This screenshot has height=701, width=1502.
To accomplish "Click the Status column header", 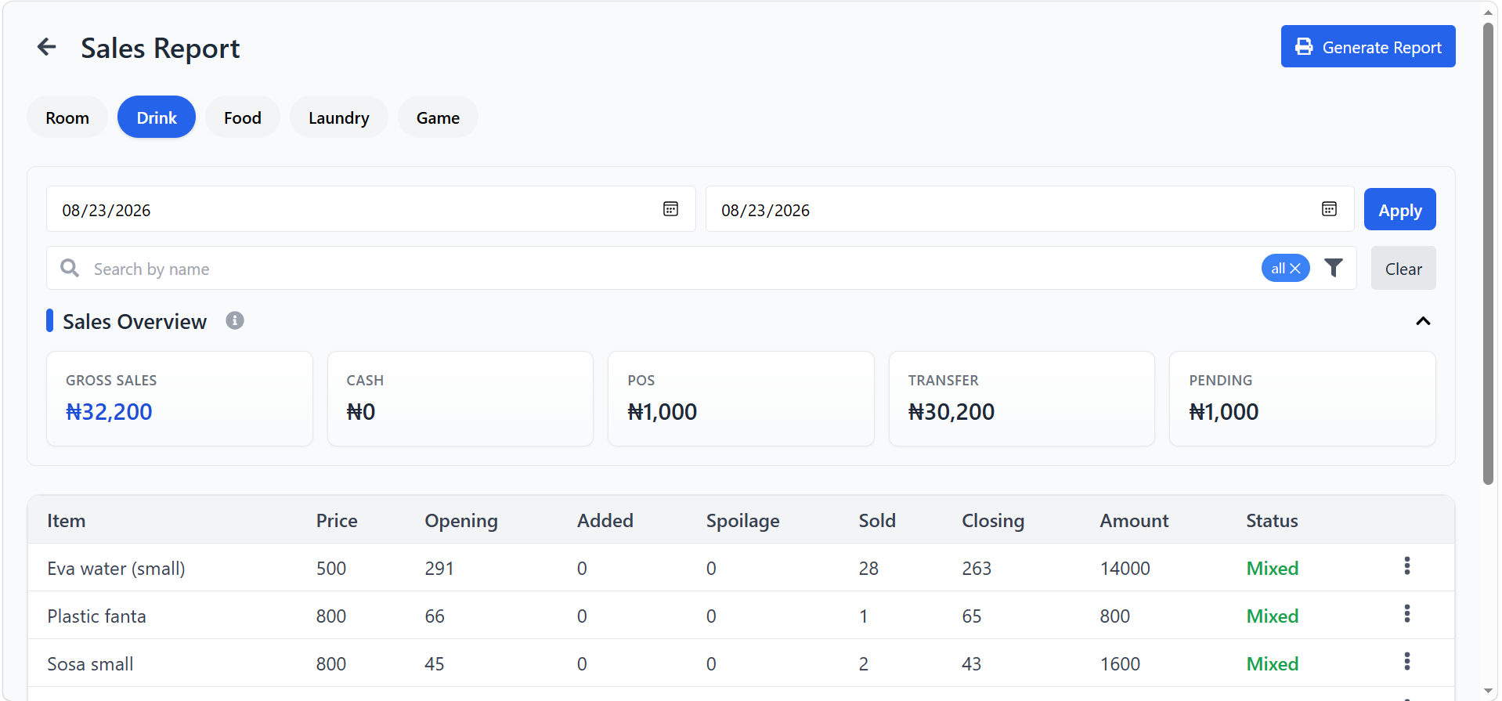I will click(1272, 521).
